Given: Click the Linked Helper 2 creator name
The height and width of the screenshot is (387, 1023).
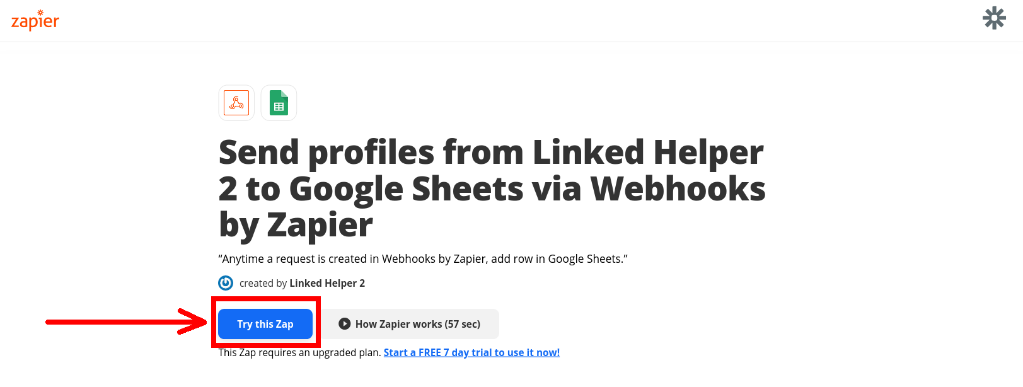Looking at the screenshot, I should (327, 283).
